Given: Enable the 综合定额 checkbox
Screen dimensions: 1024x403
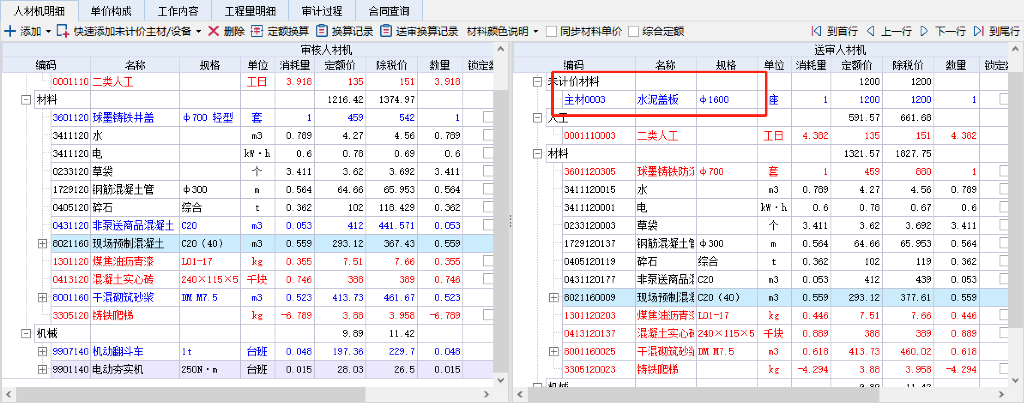Looking at the screenshot, I should point(633,31).
